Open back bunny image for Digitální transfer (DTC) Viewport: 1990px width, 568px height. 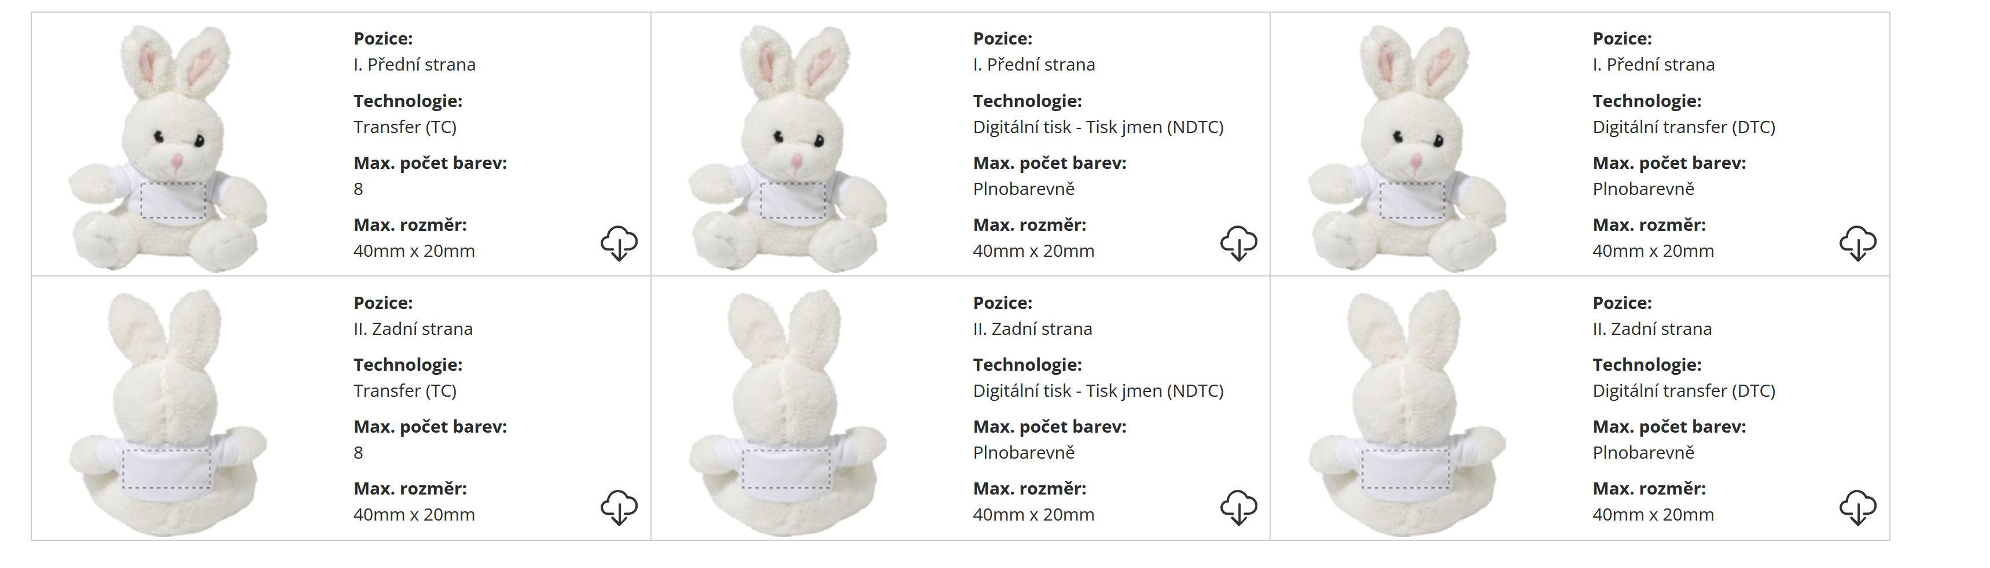point(1407,413)
